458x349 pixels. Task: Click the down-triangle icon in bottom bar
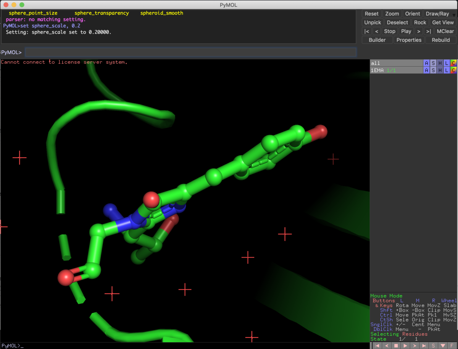[x=443, y=346]
